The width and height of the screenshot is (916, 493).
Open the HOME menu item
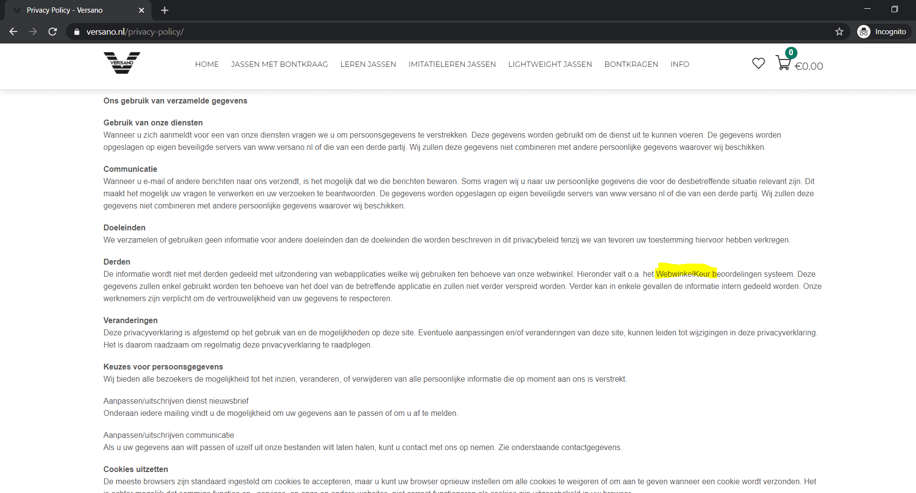click(x=206, y=64)
